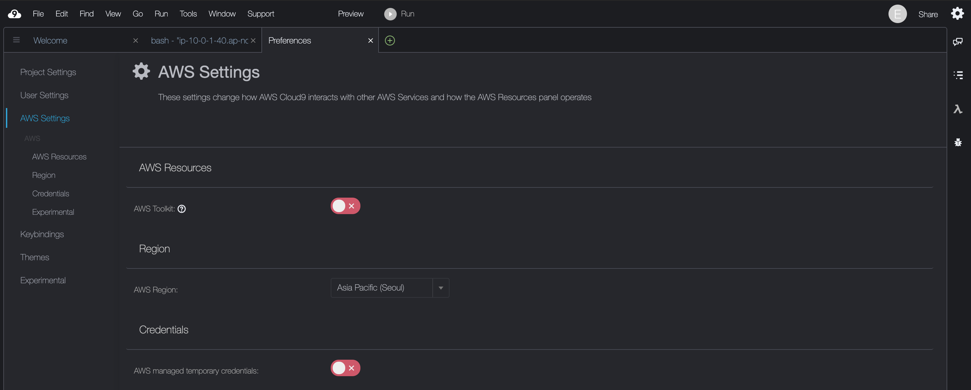Screen dimensions: 971x390
Task: Click the Share button
Action: point(928,14)
